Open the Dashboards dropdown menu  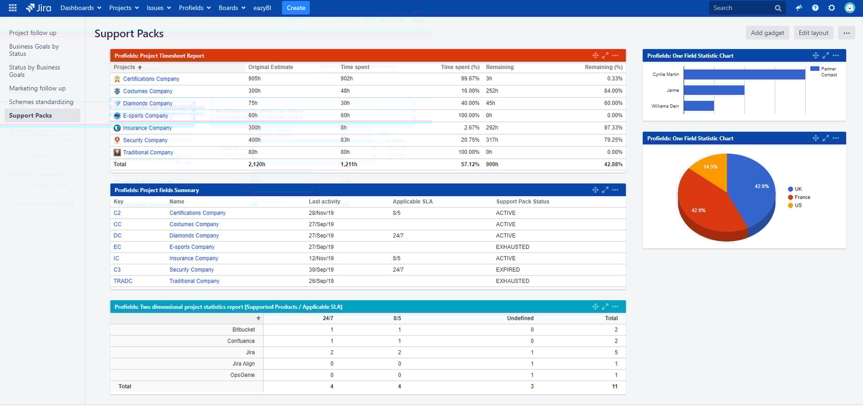(x=81, y=8)
